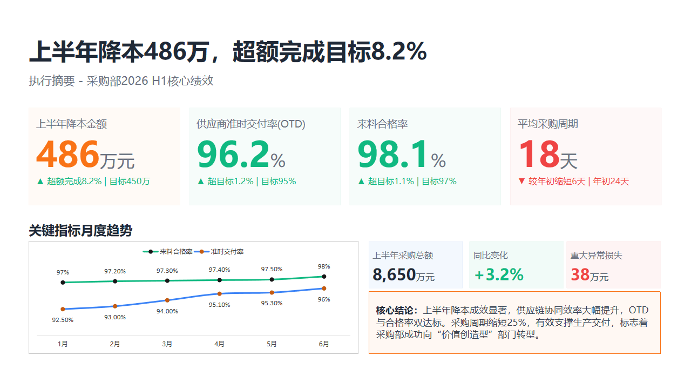Screen dimensions: 691x389
Task: Click the 来料合格率 card heading
Action: point(382,124)
